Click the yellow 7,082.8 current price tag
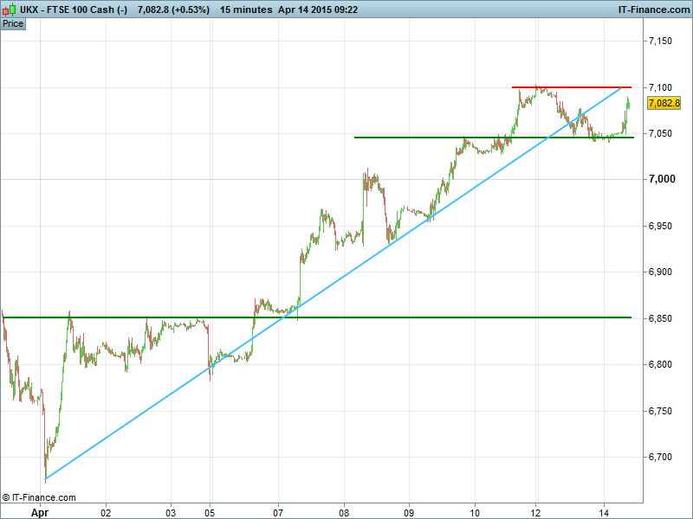 pos(664,103)
